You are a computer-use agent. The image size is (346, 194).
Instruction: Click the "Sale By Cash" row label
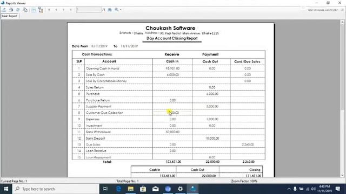(95, 75)
